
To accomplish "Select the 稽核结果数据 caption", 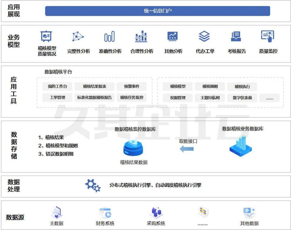I will pyautogui.click(x=134, y=163).
